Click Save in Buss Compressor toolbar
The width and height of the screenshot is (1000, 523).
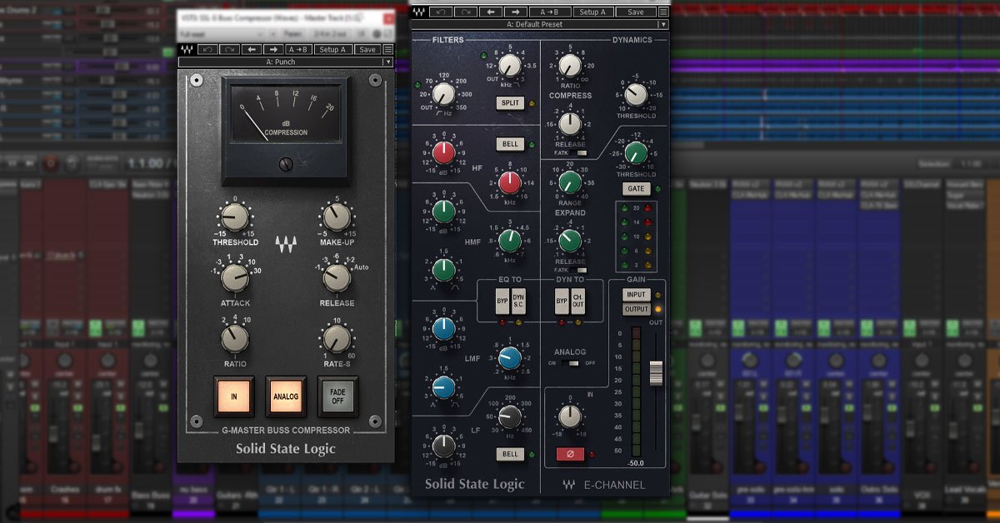367,49
